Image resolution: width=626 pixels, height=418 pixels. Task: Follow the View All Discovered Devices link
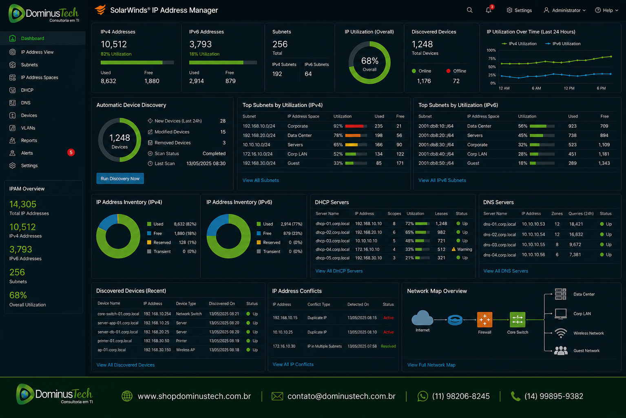126,365
